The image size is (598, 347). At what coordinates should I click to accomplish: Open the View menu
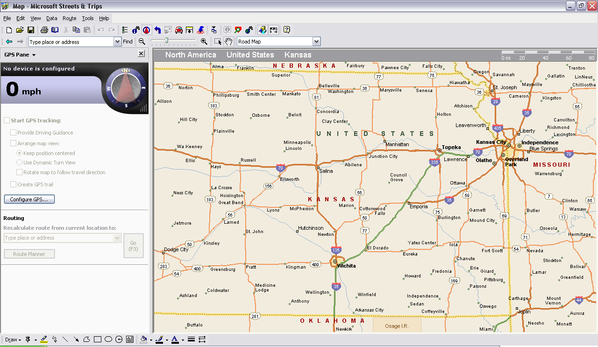coord(36,18)
